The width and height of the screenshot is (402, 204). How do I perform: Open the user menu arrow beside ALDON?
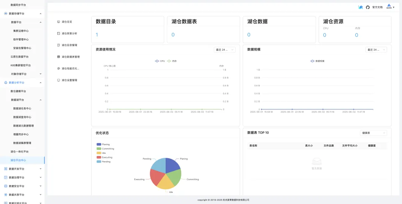pyautogui.click(x=394, y=7)
